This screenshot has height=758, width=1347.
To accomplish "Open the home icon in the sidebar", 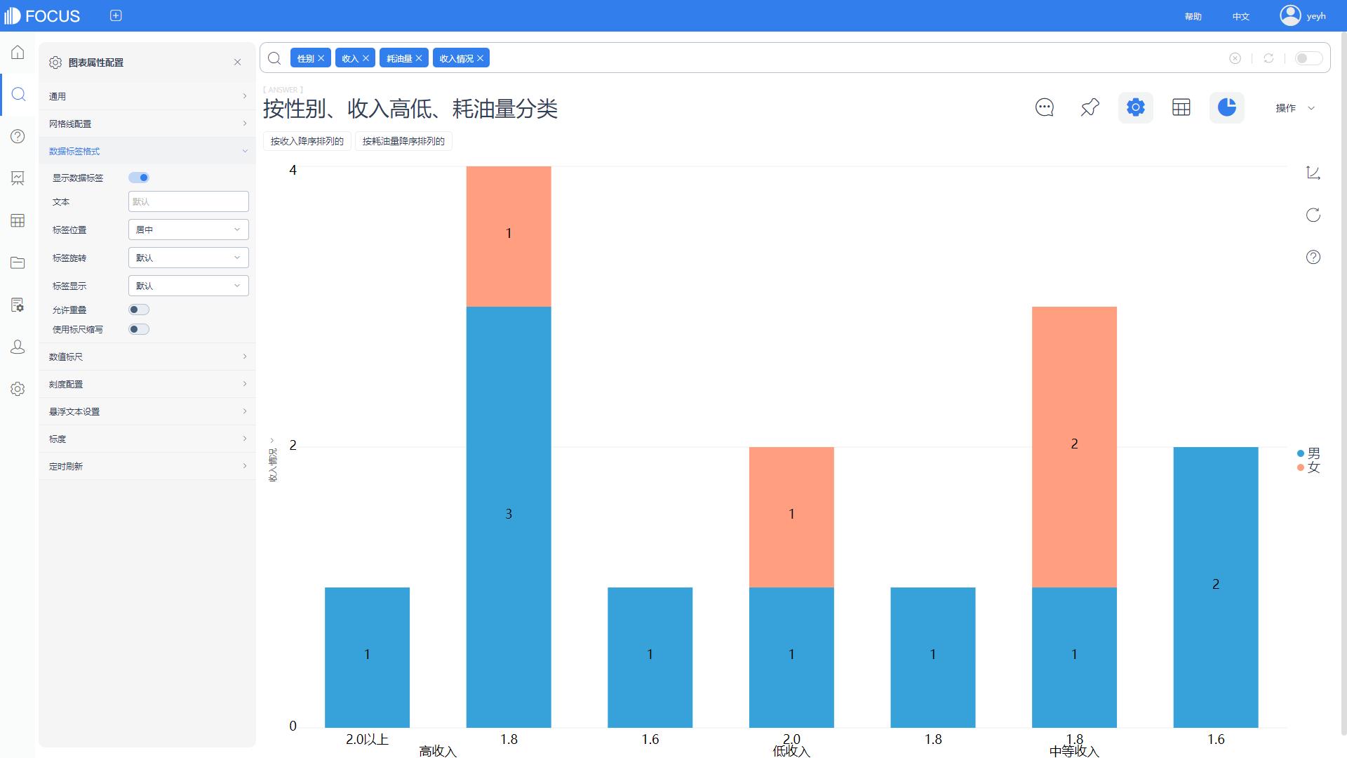I will [18, 53].
